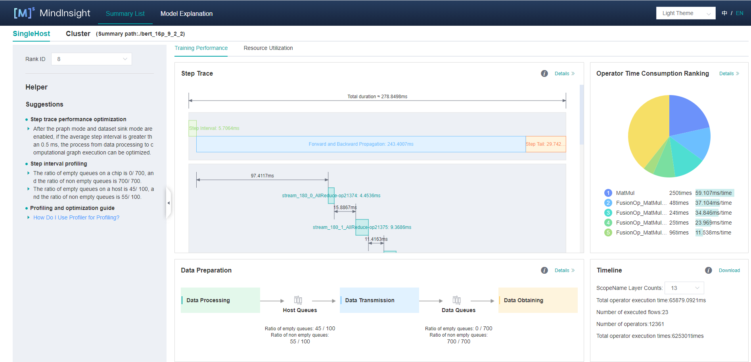Click the Host Queues icon

pos(298,300)
